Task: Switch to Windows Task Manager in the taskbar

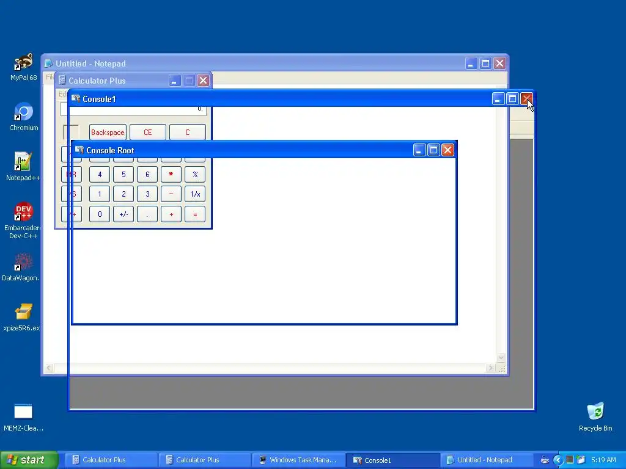Action: point(298,460)
